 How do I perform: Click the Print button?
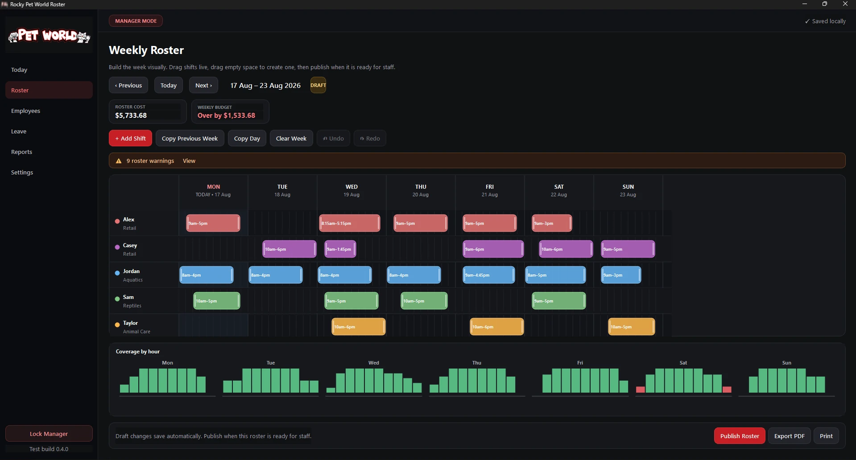826,436
